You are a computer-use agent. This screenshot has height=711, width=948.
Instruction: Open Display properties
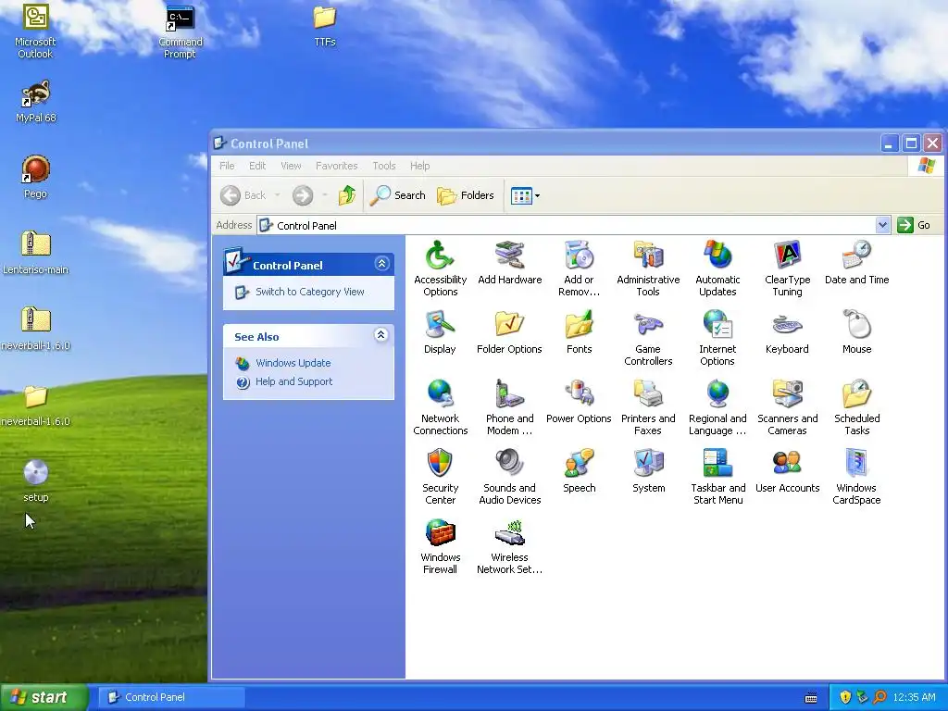[x=440, y=332]
